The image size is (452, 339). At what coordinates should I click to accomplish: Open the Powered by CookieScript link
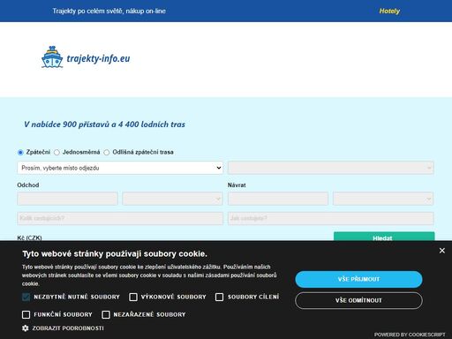coord(410,335)
